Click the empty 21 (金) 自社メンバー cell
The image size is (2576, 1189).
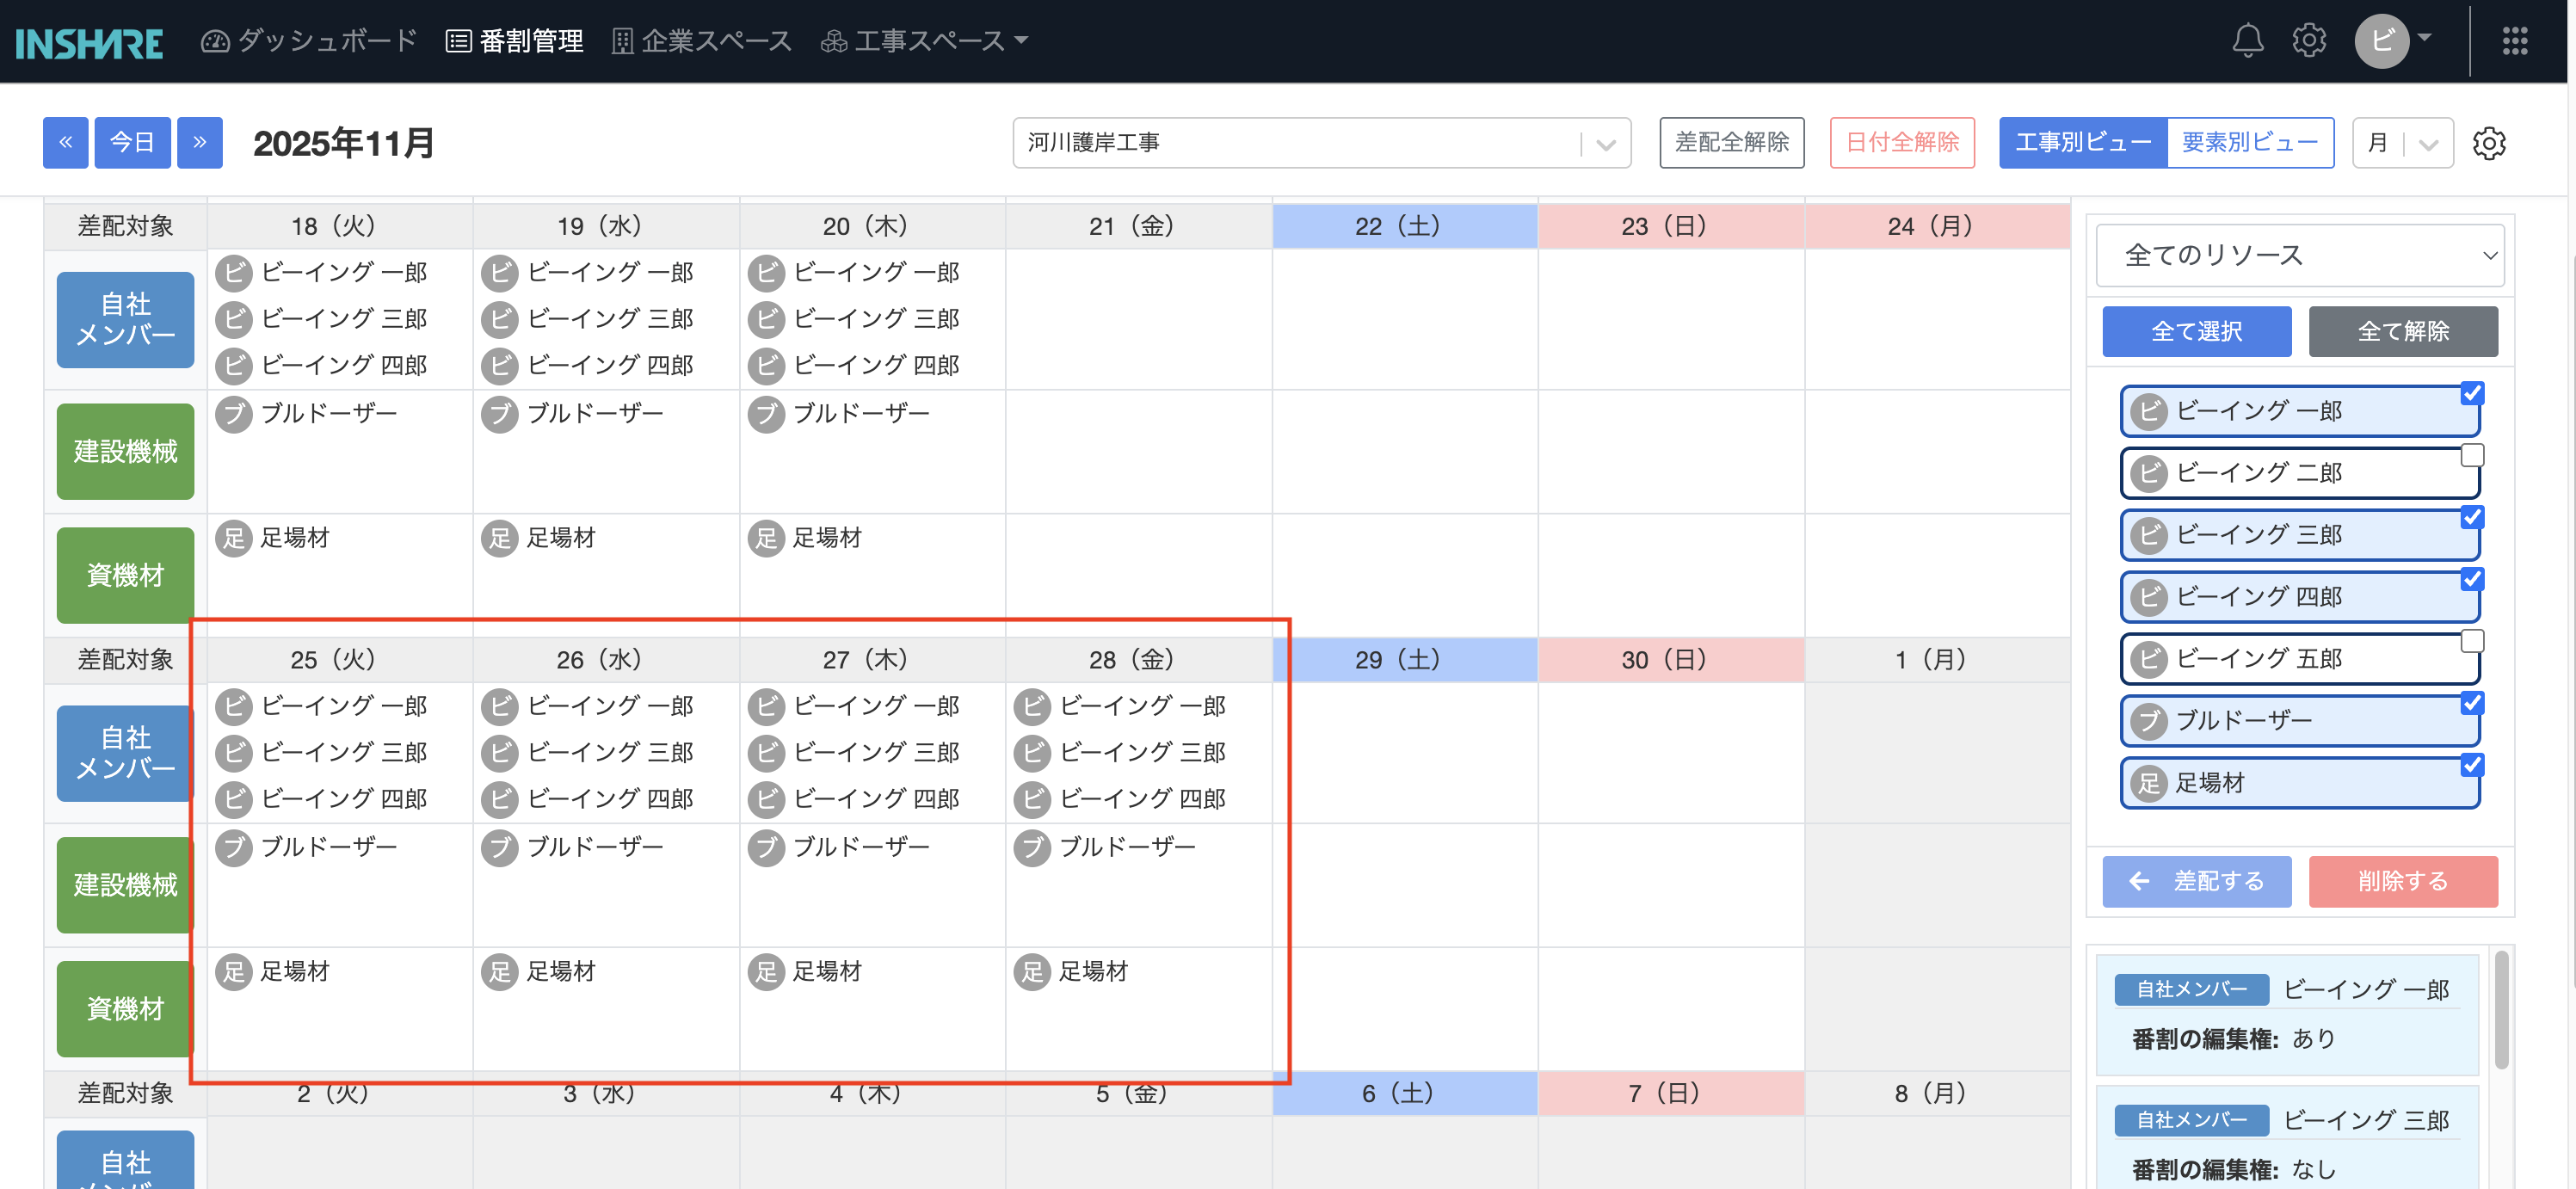coord(1139,320)
